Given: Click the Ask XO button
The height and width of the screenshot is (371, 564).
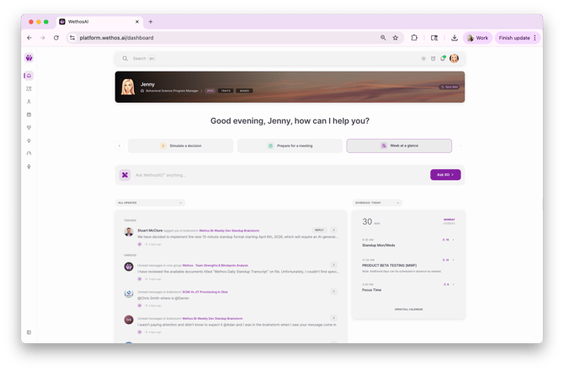Looking at the screenshot, I should click(445, 175).
